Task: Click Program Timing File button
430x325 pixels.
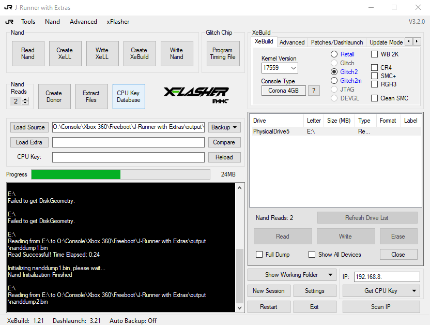Action: tap(223, 53)
